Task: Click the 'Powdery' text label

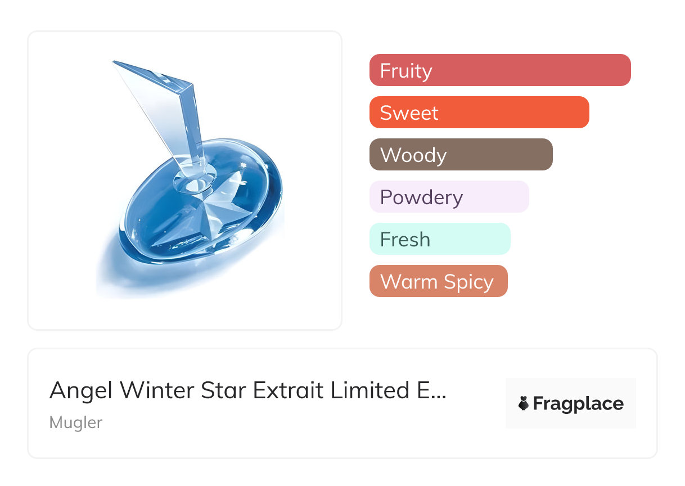Action: 421,197
